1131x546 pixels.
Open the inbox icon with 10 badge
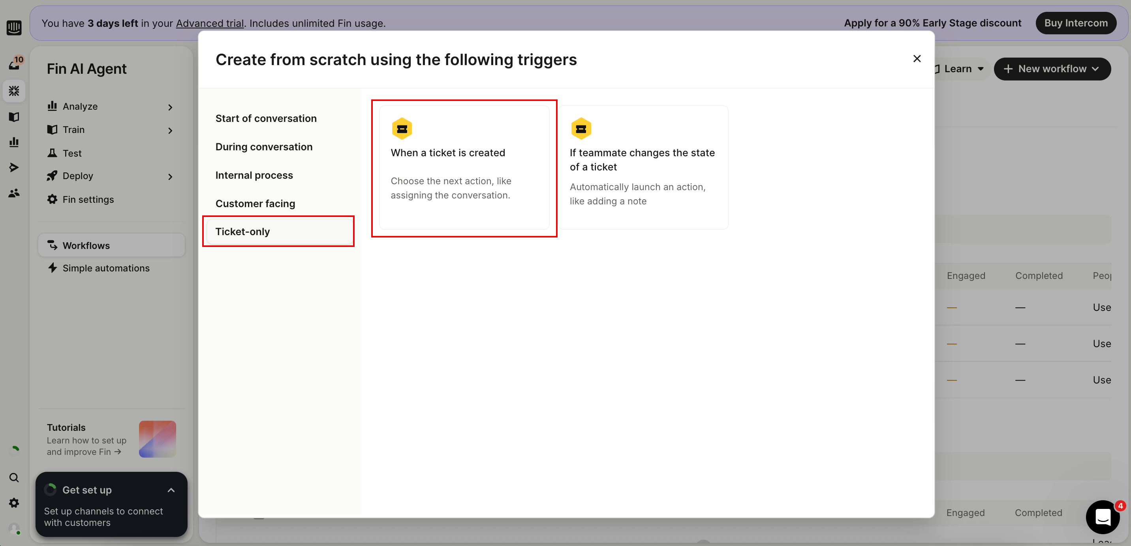(x=14, y=64)
